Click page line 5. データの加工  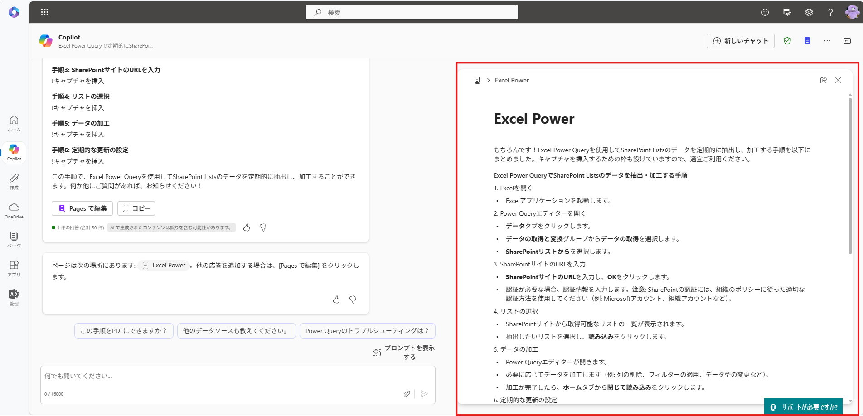click(516, 349)
